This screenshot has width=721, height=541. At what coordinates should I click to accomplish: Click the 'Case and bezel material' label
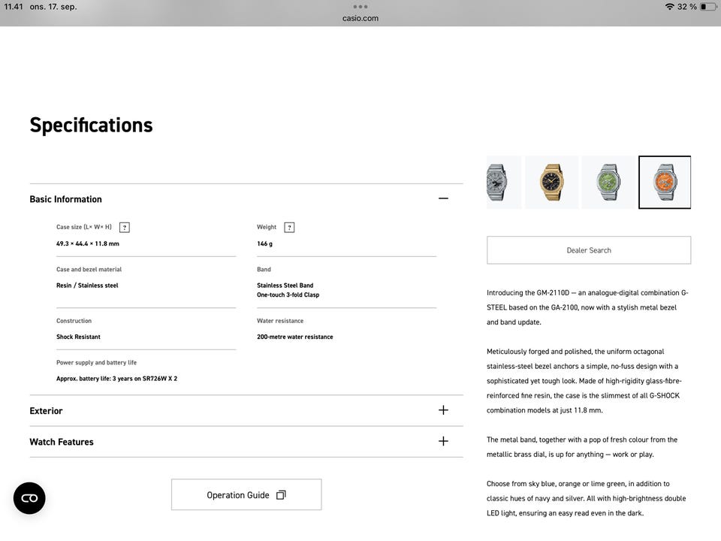pyautogui.click(x=89, y=270)
